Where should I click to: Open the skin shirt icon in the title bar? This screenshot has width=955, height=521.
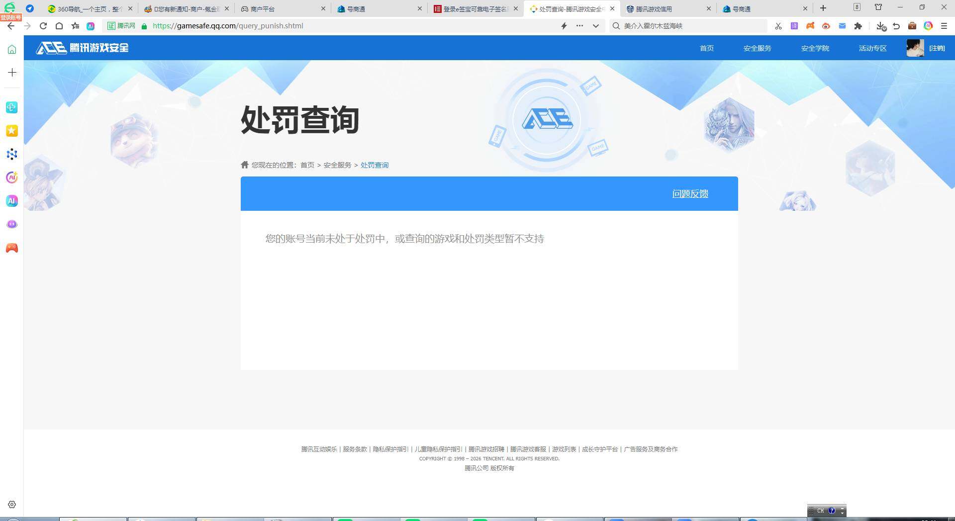click(878, 7)
